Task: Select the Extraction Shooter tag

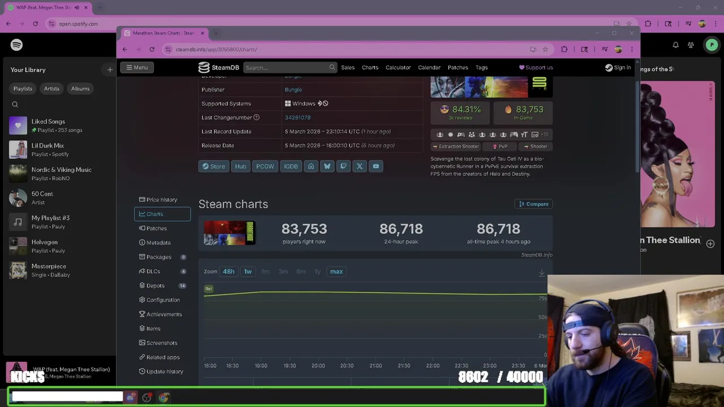Action: coord(456,146)
